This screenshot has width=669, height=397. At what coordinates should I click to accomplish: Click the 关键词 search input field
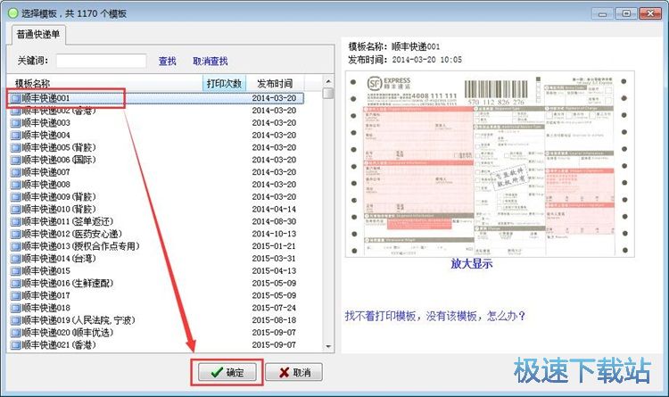[x=101, y=61]
